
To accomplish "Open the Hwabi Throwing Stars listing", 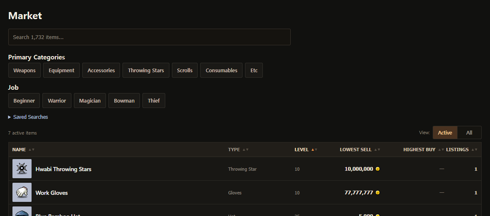I will tap(64, 169).
